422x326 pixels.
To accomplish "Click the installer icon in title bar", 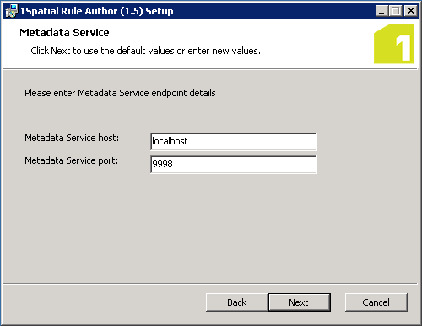I will (11, 11).
